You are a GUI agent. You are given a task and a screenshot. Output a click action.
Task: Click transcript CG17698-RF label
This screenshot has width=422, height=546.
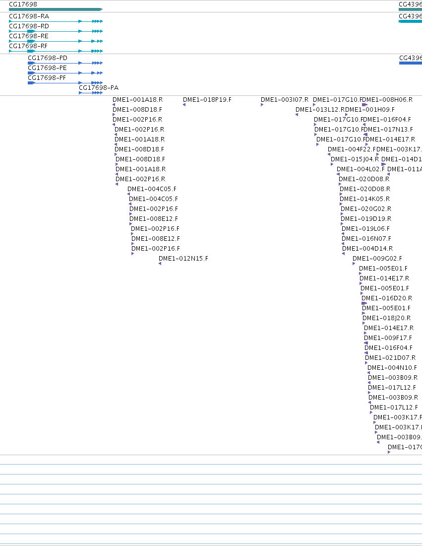click(28, 46)
